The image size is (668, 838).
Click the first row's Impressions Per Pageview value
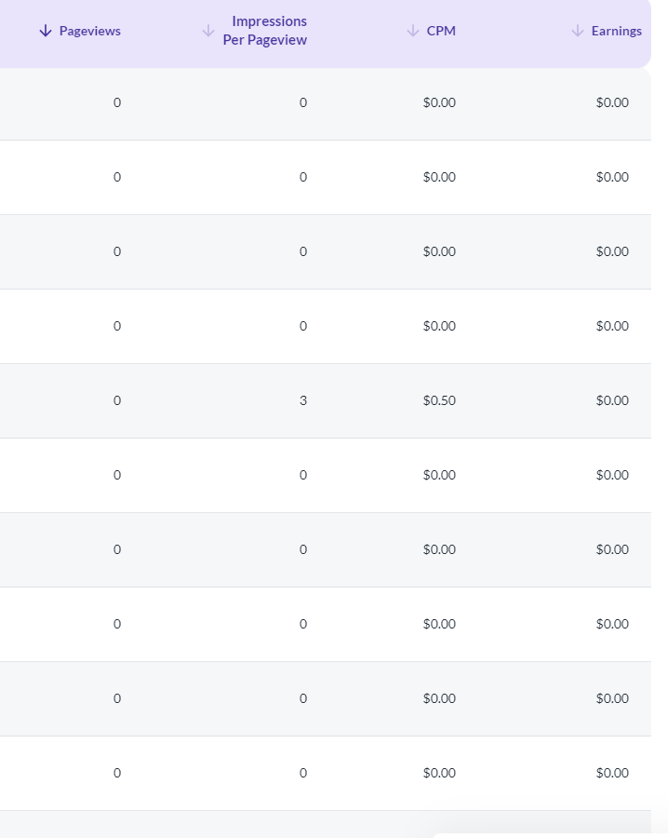pos(303,102)
